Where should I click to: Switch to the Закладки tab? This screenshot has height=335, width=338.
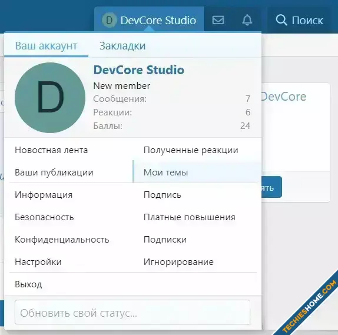[x=122, y=46]
